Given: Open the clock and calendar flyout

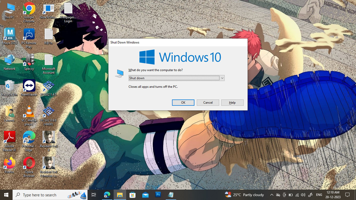Looking at the screenshot, I should point(333,195).
